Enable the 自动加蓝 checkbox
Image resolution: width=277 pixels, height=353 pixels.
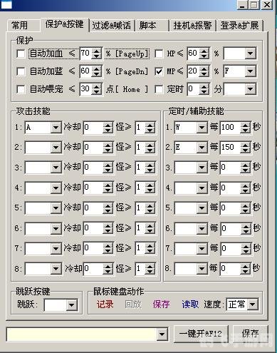[21, 71]
